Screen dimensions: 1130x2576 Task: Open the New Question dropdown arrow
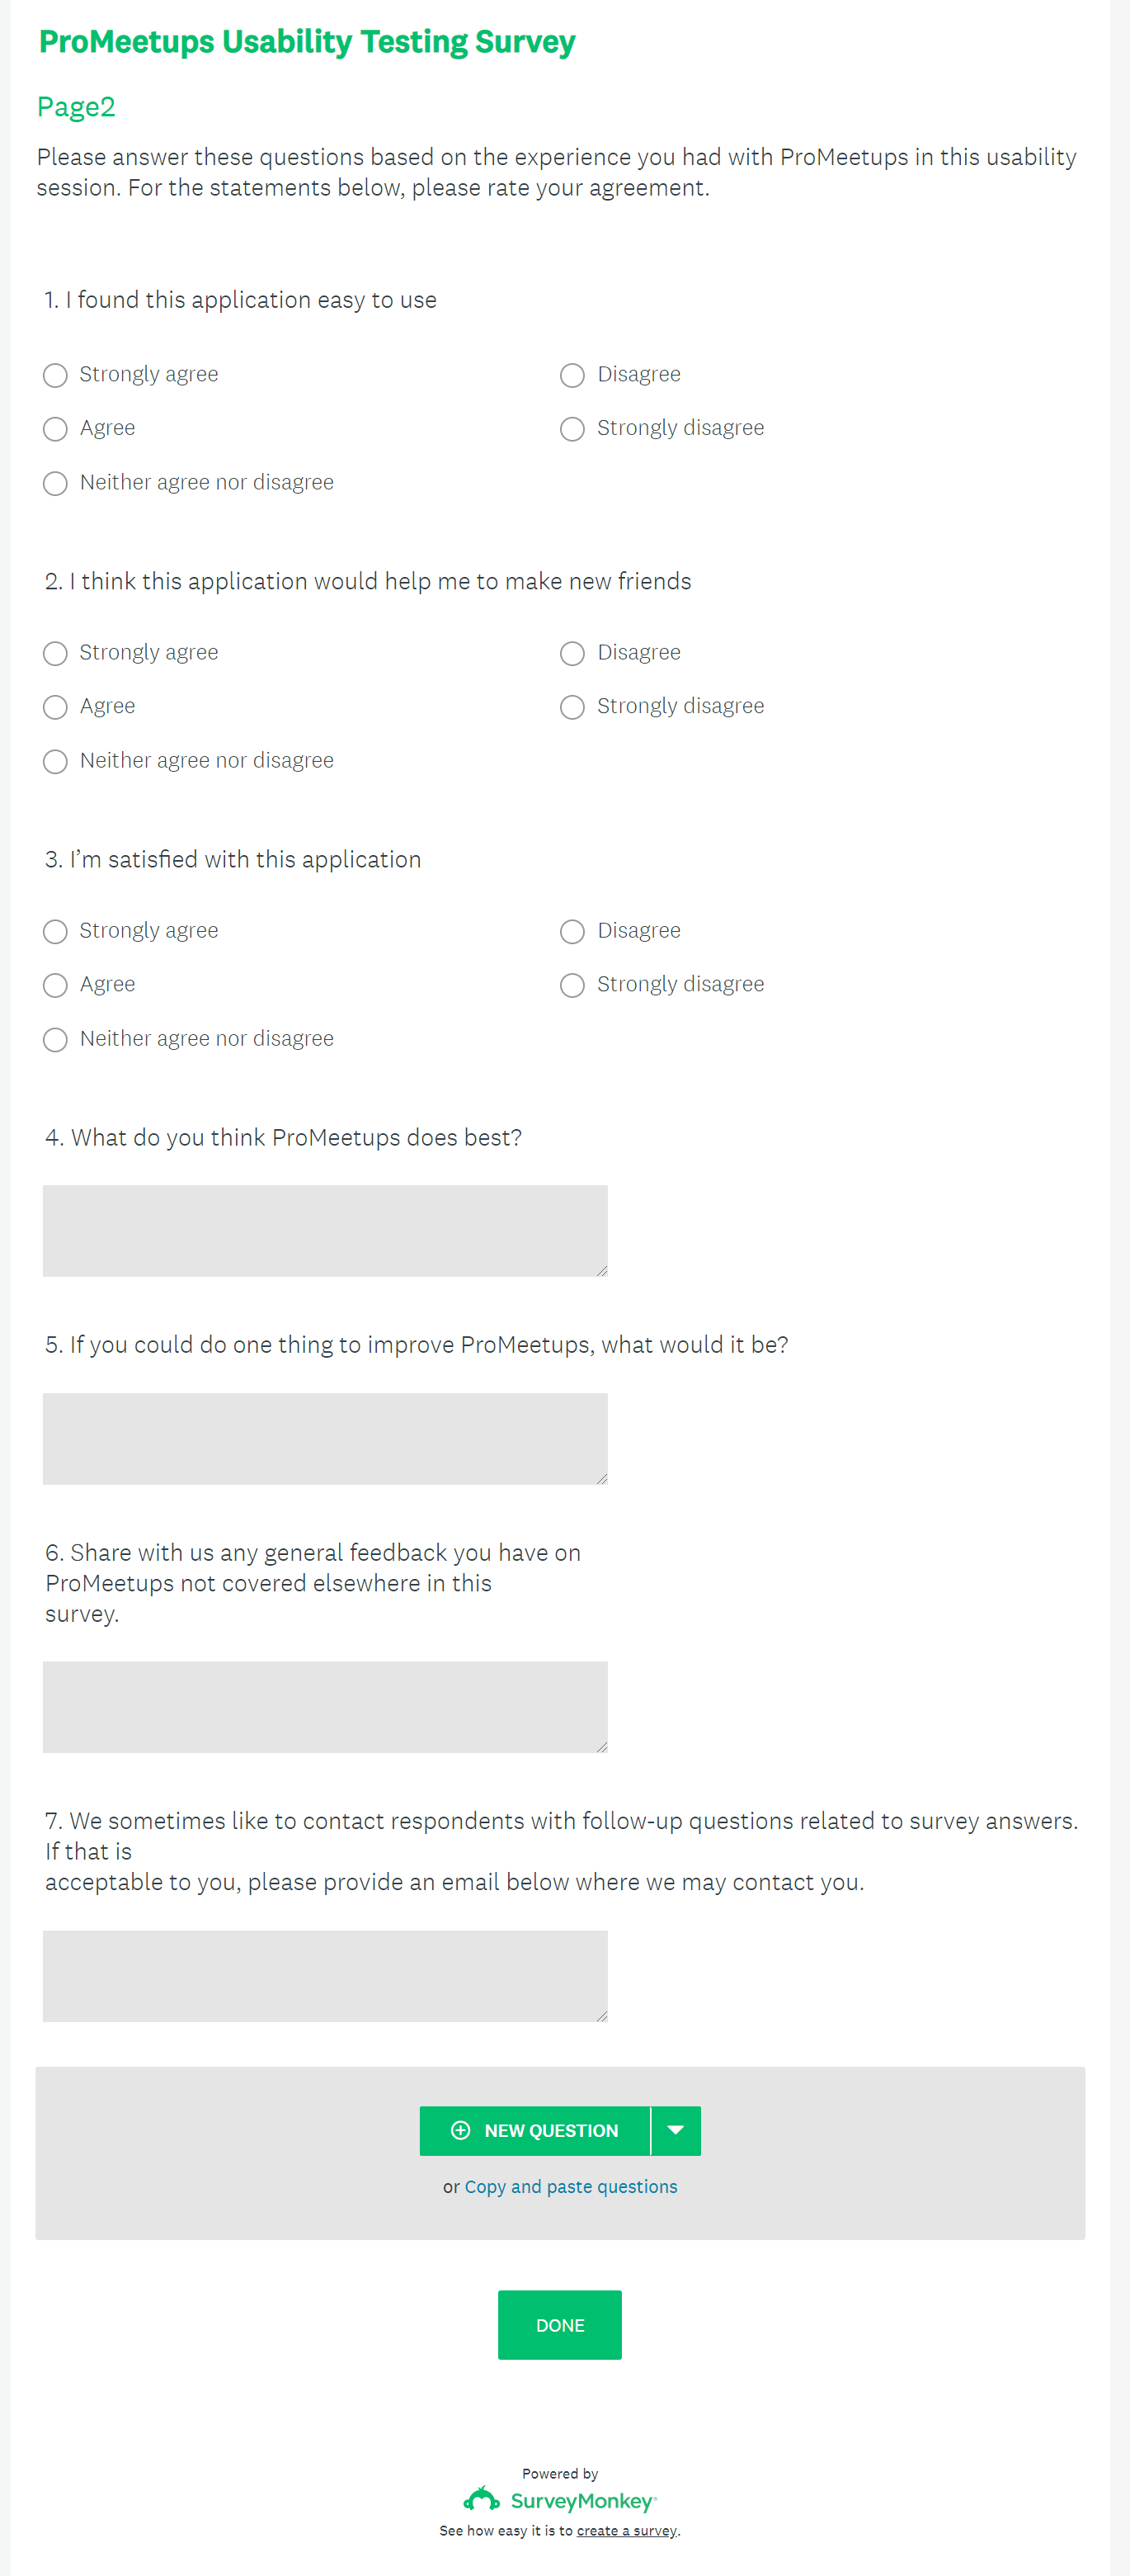(676, 2130)
